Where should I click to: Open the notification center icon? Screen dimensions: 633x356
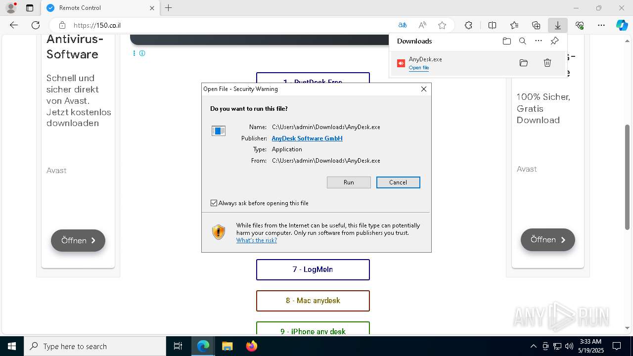[617, 346]
